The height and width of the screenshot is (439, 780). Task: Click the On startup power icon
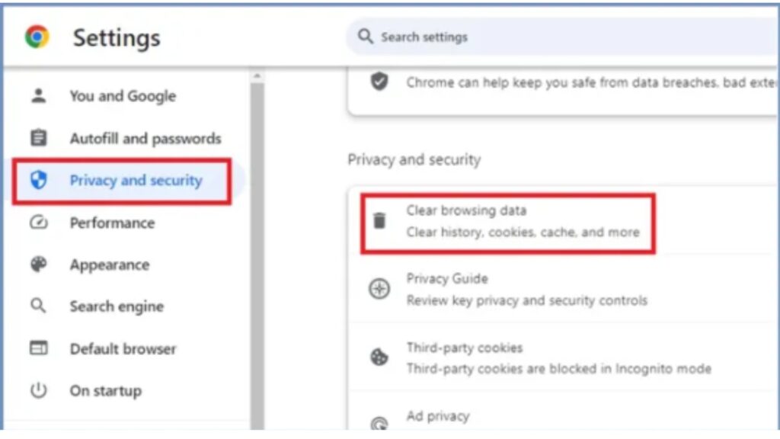point(38,391)
